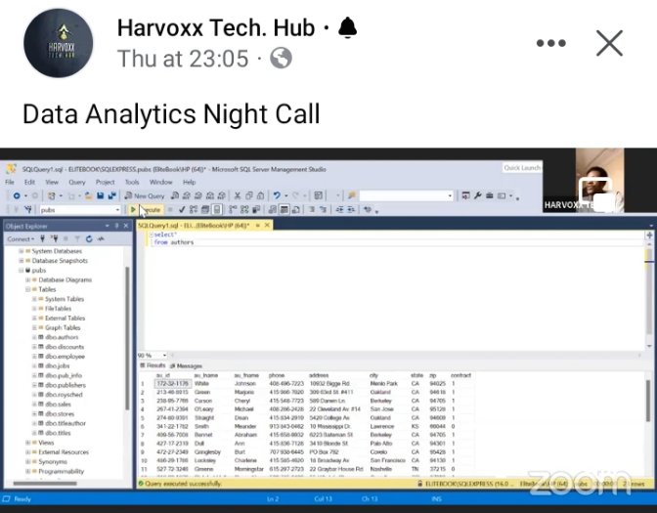Screen dimensions: 657x513
Task: Select the dbo.employee table
Action: click(x=65, y=357)
